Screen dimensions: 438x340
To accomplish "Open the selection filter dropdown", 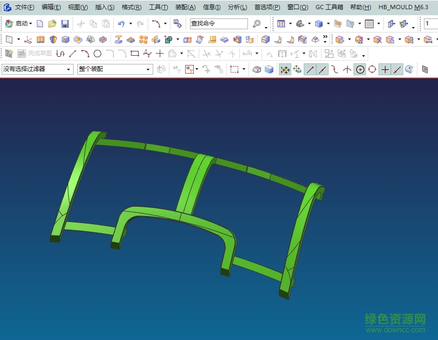I will (x=68, y=69).
